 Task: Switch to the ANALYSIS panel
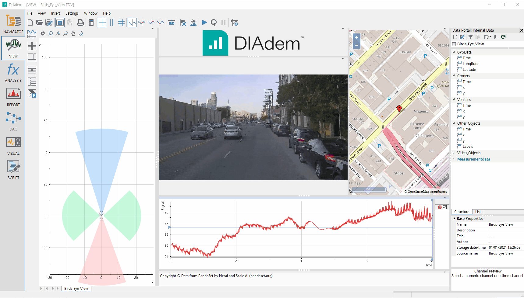coord(13,73)
